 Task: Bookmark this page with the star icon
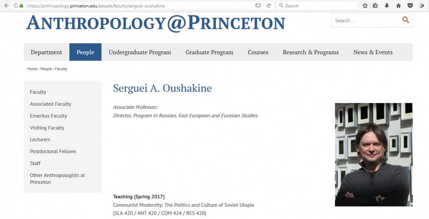[365, 5]
